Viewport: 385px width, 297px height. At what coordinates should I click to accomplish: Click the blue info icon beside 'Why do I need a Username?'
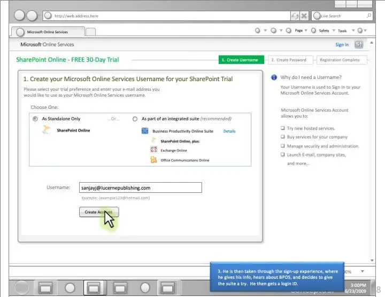coord(274,77)
